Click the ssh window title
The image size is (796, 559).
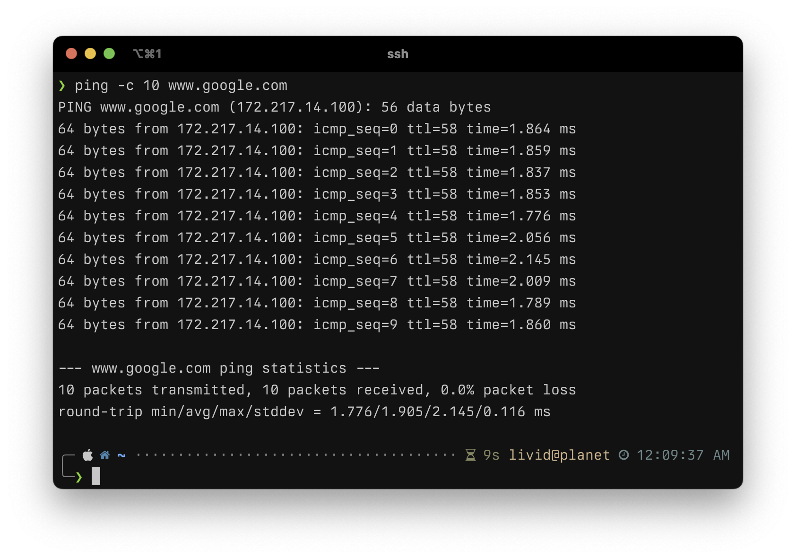click(398, 54)
